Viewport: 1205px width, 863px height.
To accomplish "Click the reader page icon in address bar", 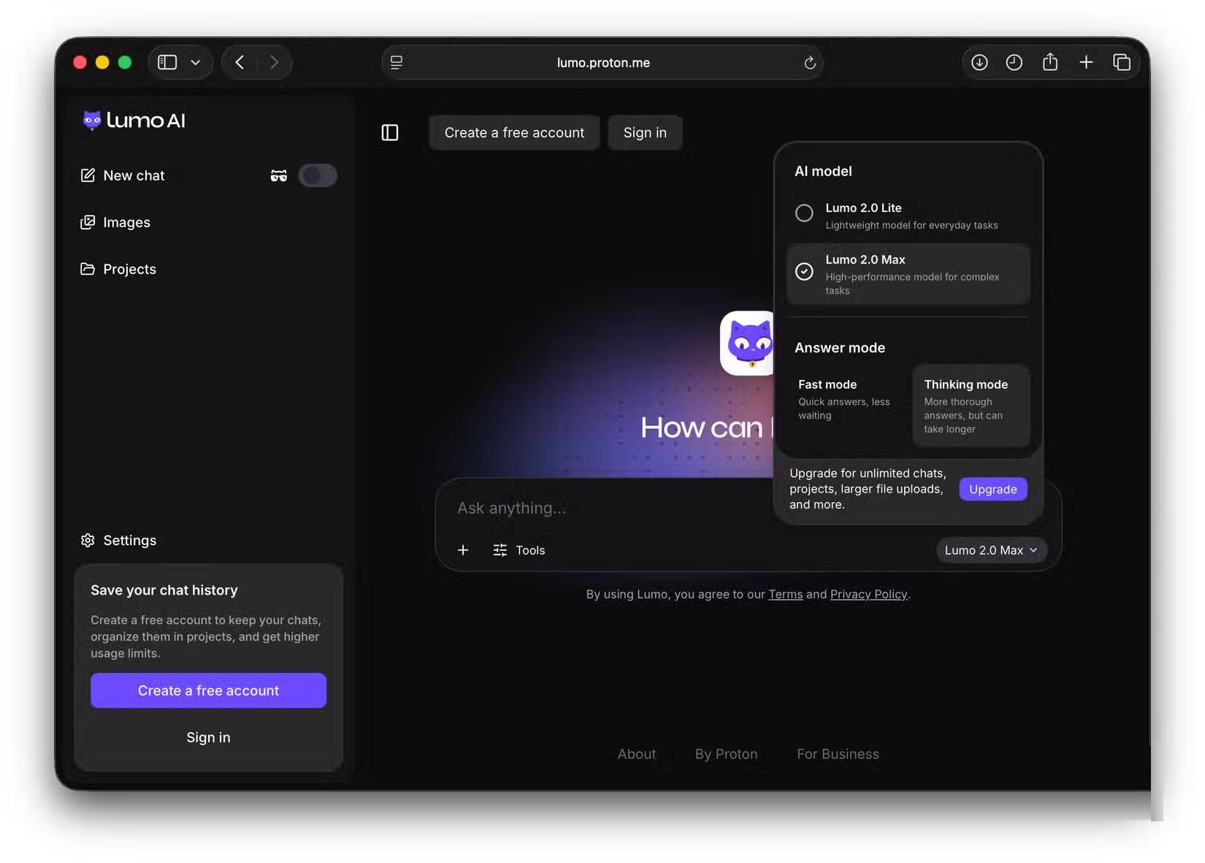I will point(397,62).
